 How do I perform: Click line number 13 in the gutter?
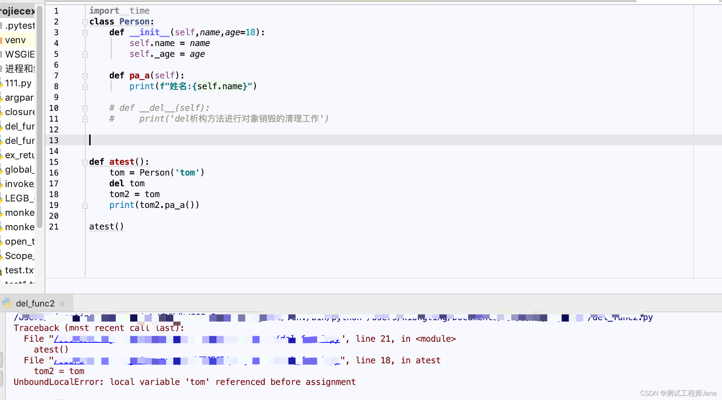coord(54,140)
